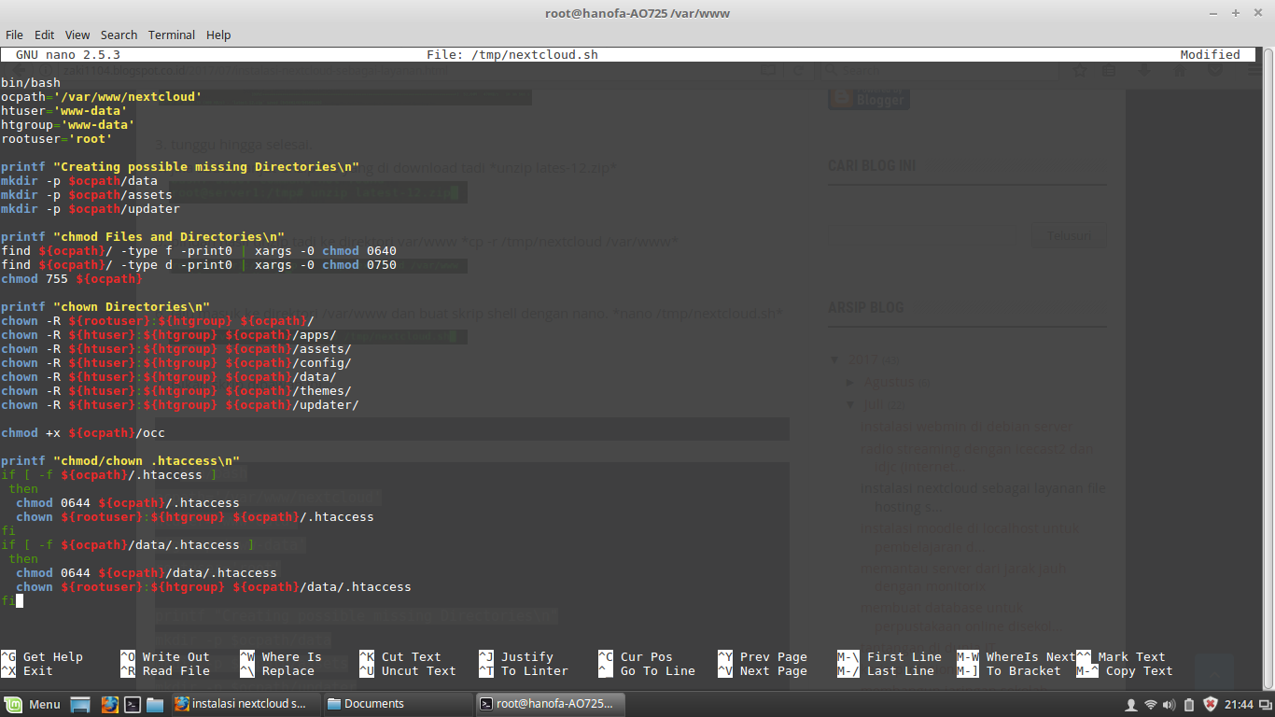The width and height of the screenshot is (1275, 717).
Task: Open the Linux Mint Menu button
Action: [x=33, y=704]
